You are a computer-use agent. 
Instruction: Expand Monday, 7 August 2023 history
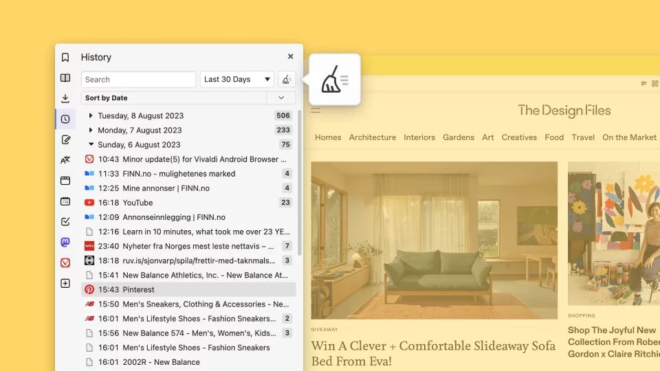click(91, 130)
